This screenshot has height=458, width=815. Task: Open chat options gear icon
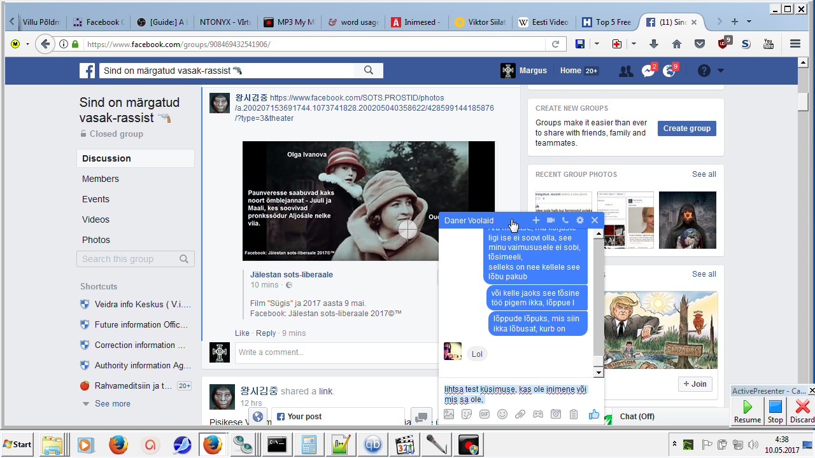pos(580,220)
